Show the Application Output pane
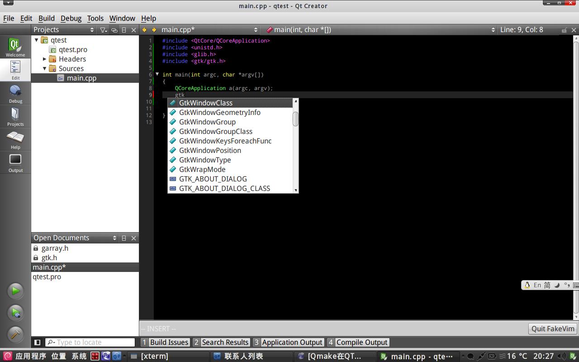The width and height of the screenshot is (579, 362). click(288, 343)
